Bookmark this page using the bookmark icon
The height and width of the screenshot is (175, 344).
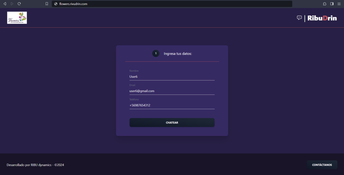[47, 4]
